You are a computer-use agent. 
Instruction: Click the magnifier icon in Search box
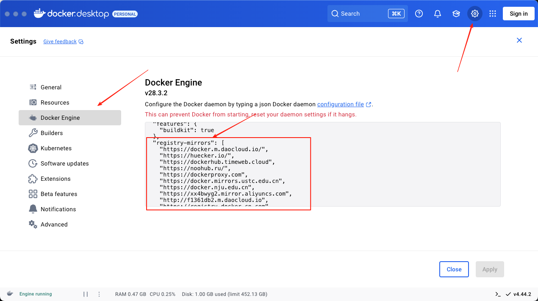[x=335, y=14]
